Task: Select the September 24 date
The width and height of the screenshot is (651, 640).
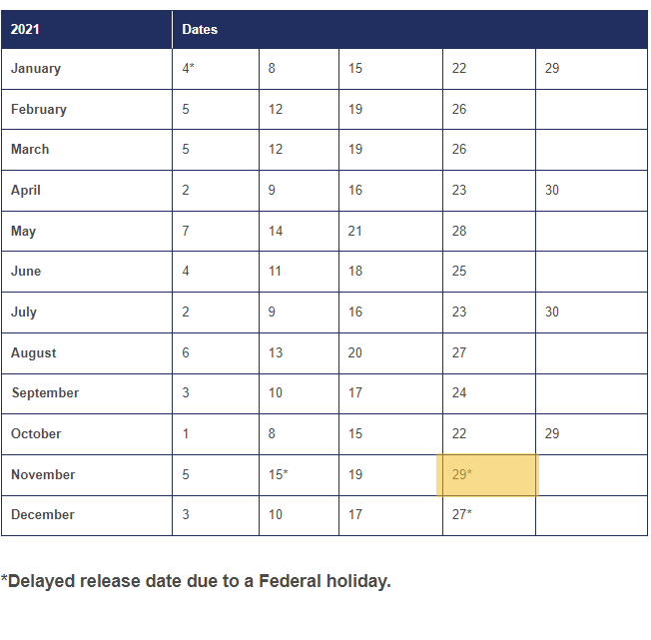Action: pyautogui.click(x=459, y=392)
